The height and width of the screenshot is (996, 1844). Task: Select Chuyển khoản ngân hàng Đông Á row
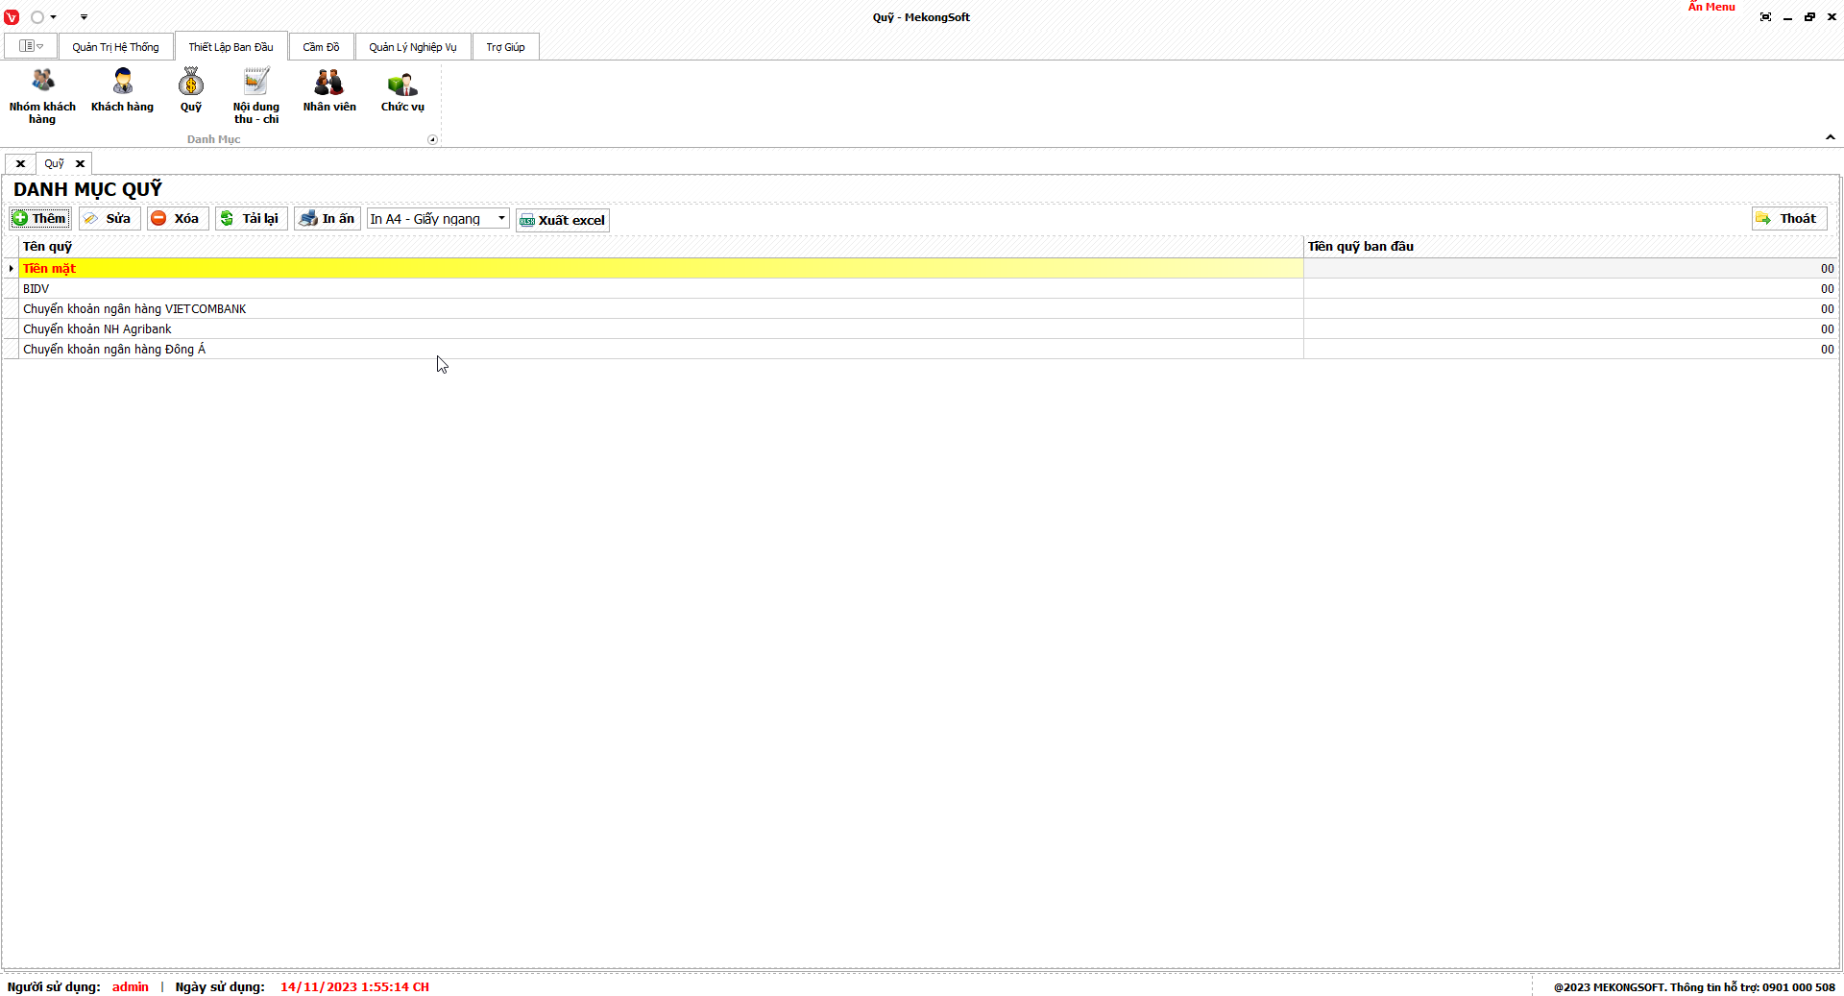[922, 350]
